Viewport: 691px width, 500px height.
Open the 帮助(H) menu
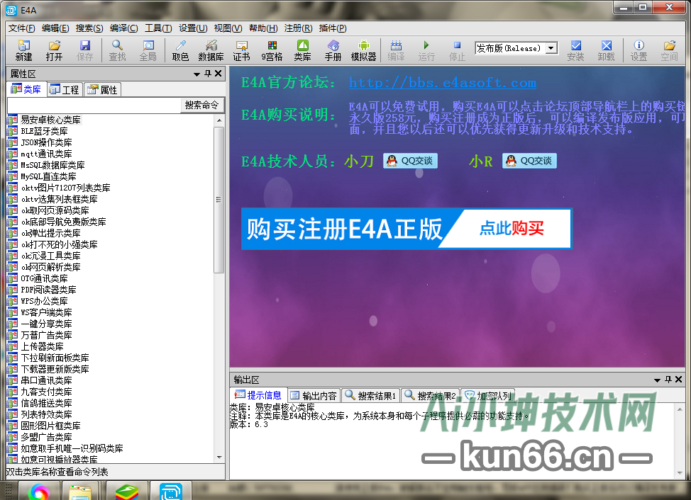click(x=263, y=28)
